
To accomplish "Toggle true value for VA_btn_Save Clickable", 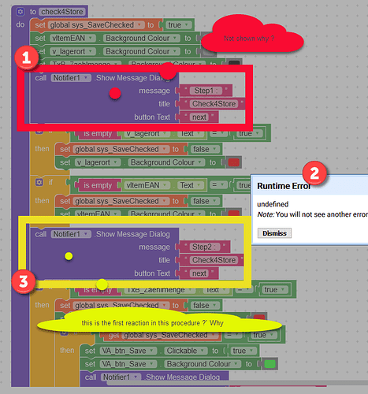I will (x=243, y=351).
